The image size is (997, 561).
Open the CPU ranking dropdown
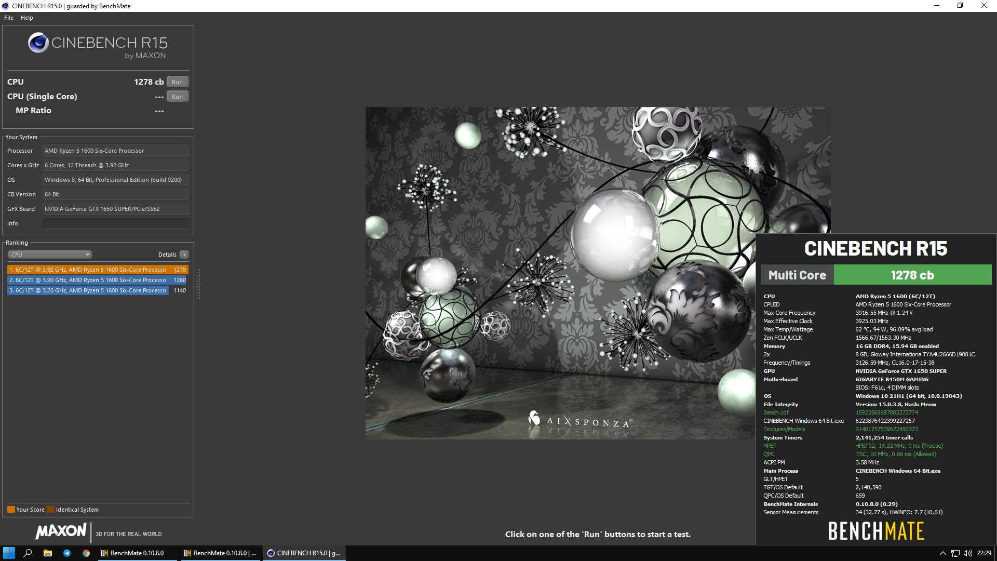coord(50,255)
